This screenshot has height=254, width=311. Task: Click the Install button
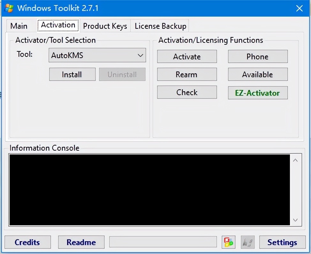tap(72, 74)
